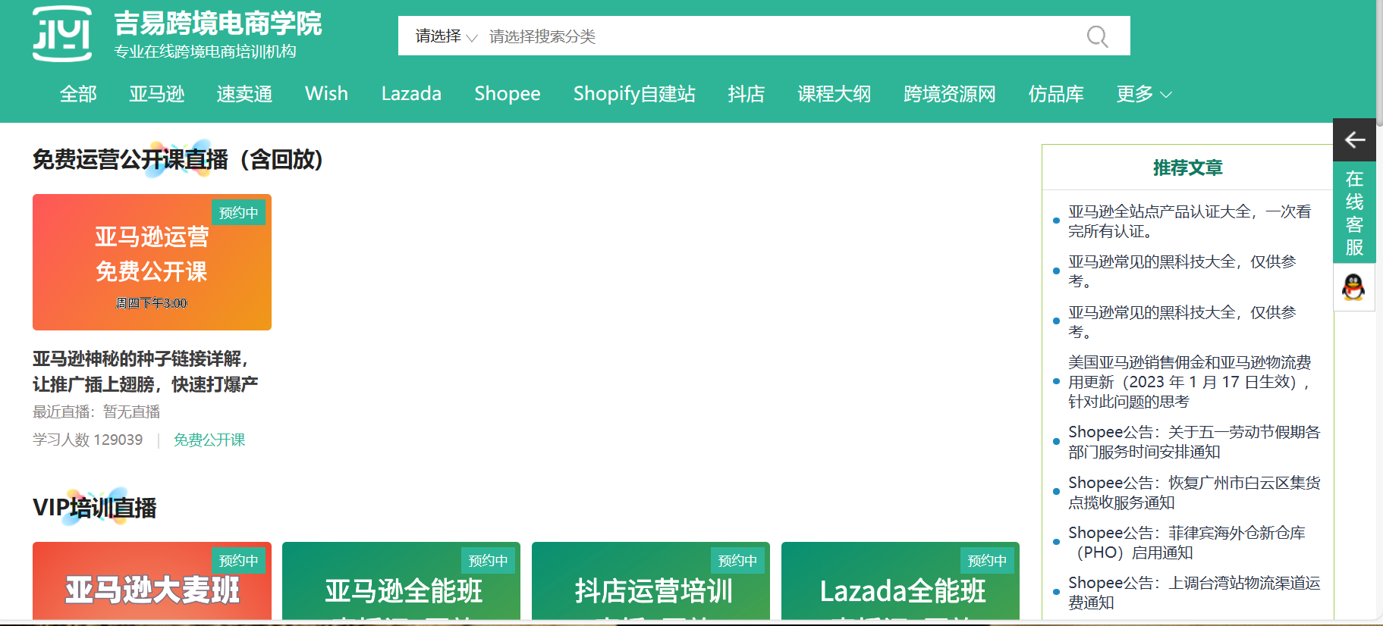Click the 推荐文章 heading
This screenshot has height=626, width=1383.
[1187, 167]
